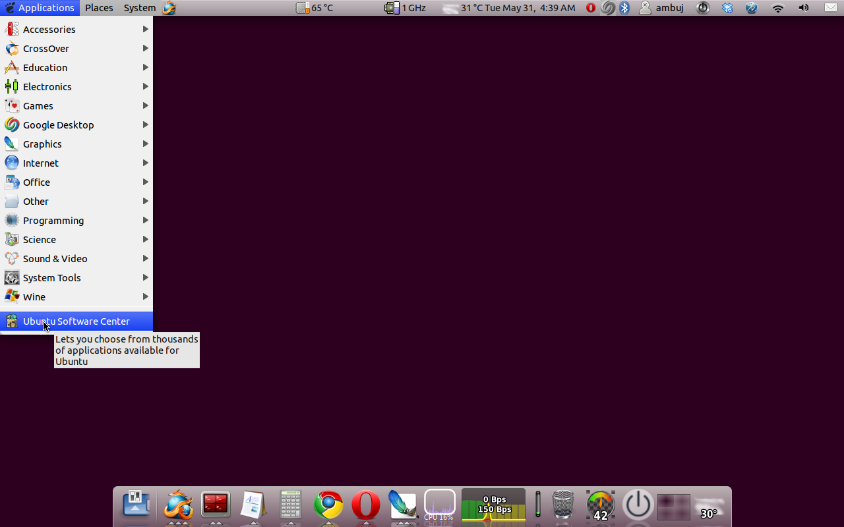
Task: Click the Dropbox icon in the system tray
Action: tap(727, 8)
